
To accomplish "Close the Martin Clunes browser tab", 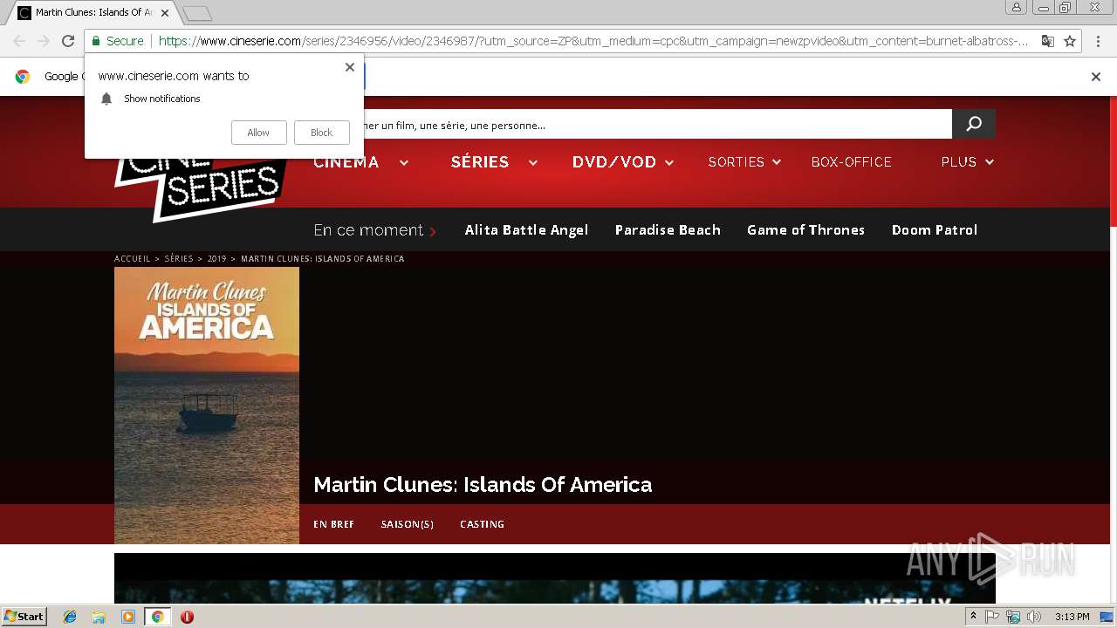I will pos(165,13).
